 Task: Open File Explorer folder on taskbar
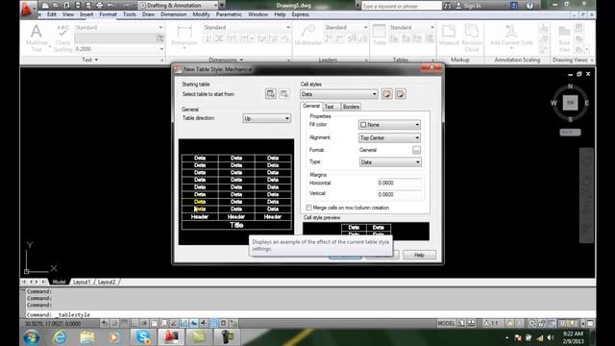click(x=87, y=337)
